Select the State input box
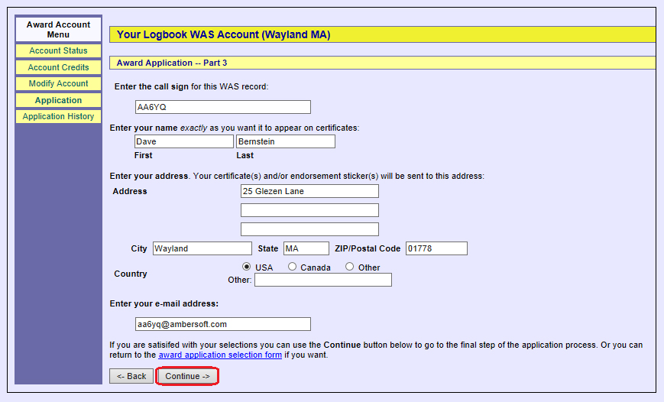 306,248
